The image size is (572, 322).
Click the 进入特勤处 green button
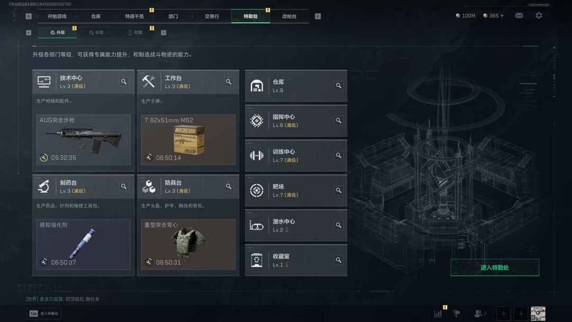point(495,267)
